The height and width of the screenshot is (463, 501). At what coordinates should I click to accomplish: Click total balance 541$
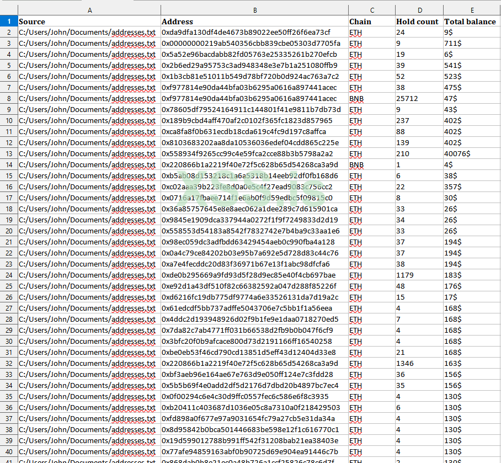[x=472, y=66]
